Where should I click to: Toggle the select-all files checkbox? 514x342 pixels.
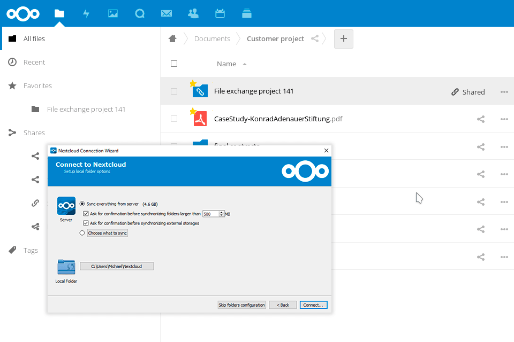point(174,64)
